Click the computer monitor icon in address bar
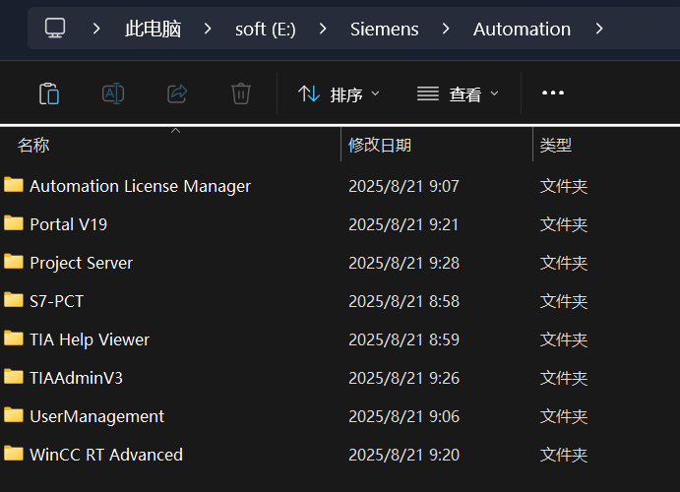This screenshot has width=680, height=492. click(x=56, y=29)
